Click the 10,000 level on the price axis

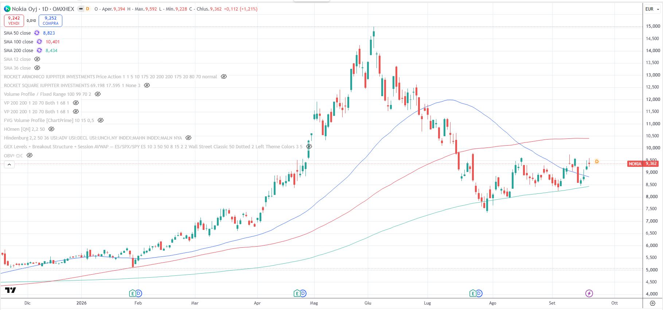(x=653, y=148)
